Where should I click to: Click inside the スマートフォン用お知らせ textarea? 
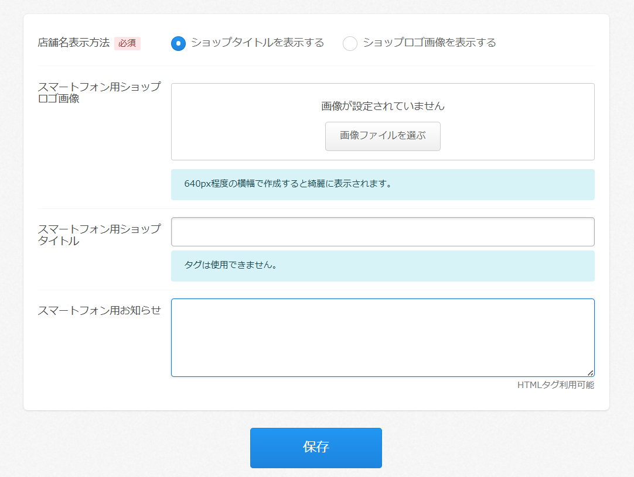point(382,337)
